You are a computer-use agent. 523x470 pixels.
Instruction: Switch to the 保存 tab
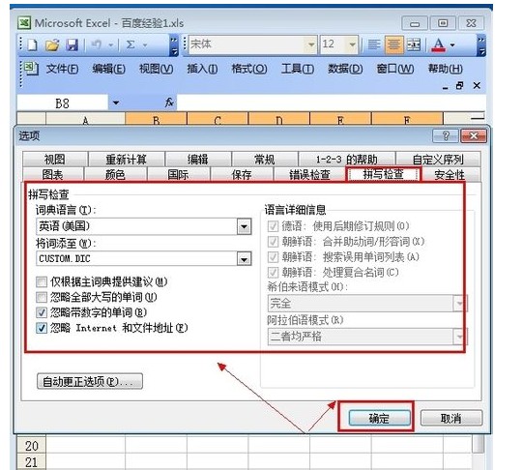(242, 174)
